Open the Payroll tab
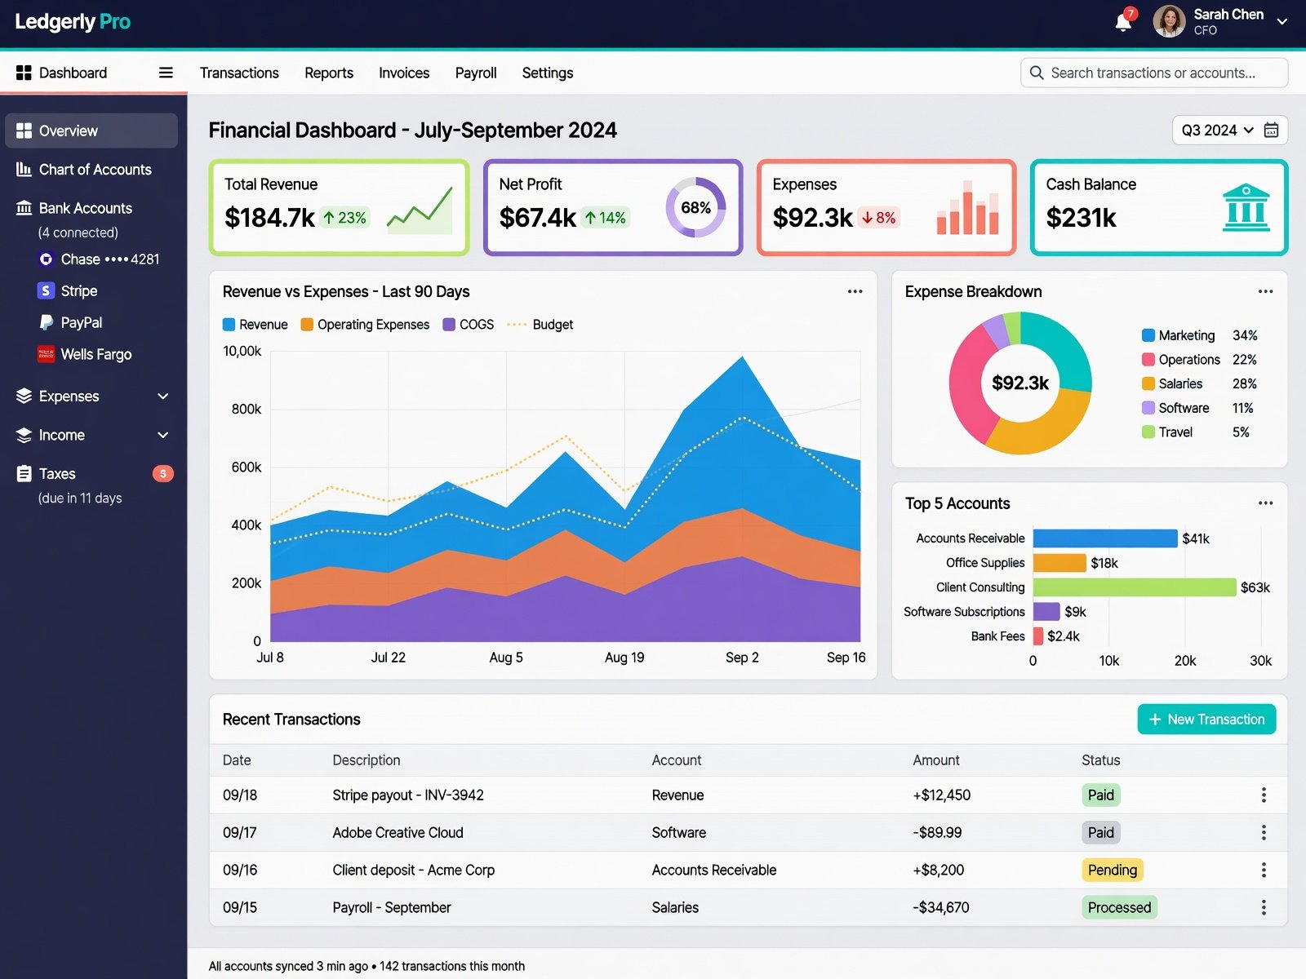The width and height of the screenshot is (1306, 979). pyautogui.click(x=476, y=73)
